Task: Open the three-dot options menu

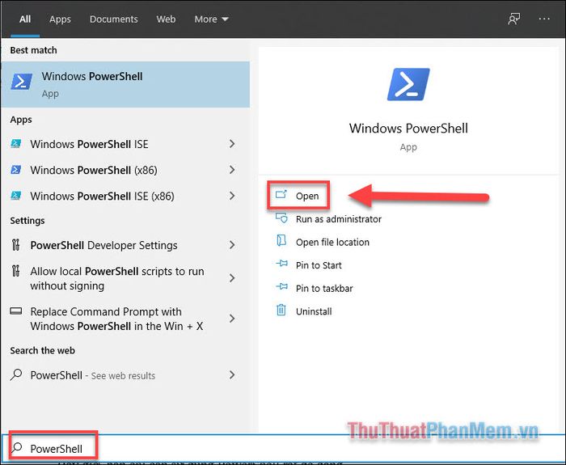Action: coord(544,19)
